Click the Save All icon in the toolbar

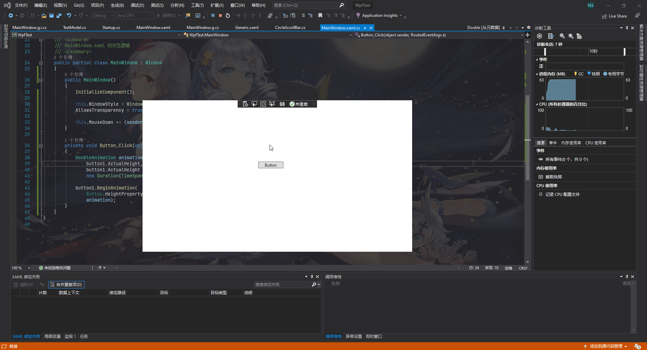click(59, 15)
